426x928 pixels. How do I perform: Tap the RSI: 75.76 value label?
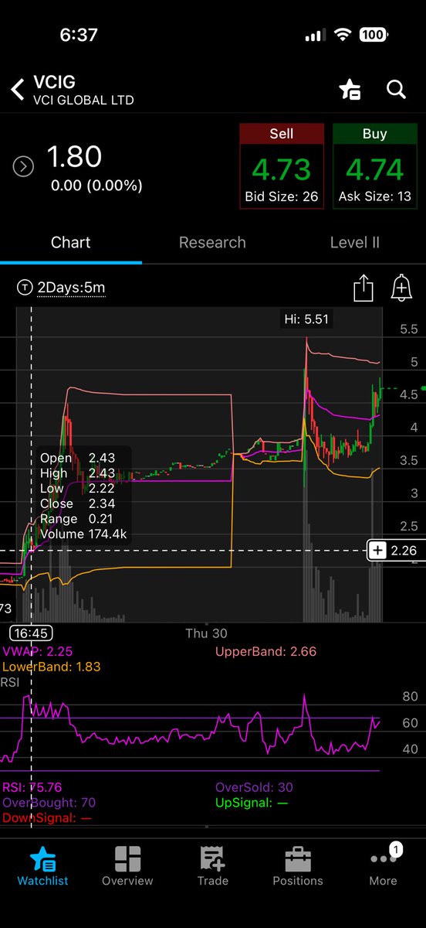click(x=32, y=788)
